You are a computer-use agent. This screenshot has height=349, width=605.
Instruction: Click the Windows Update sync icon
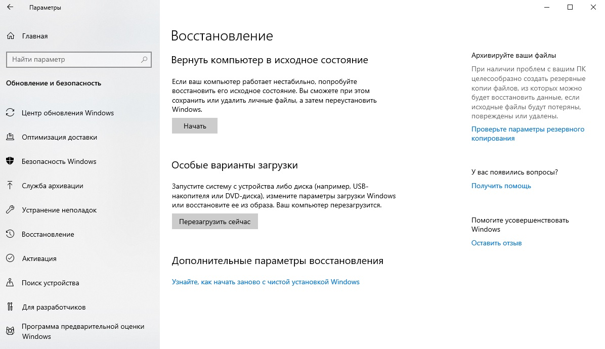(x=10, y=113)
